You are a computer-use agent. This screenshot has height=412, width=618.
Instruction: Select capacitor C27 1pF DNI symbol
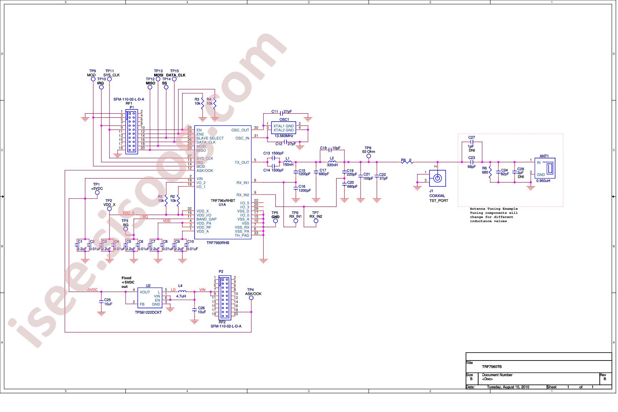coord(472,142)
